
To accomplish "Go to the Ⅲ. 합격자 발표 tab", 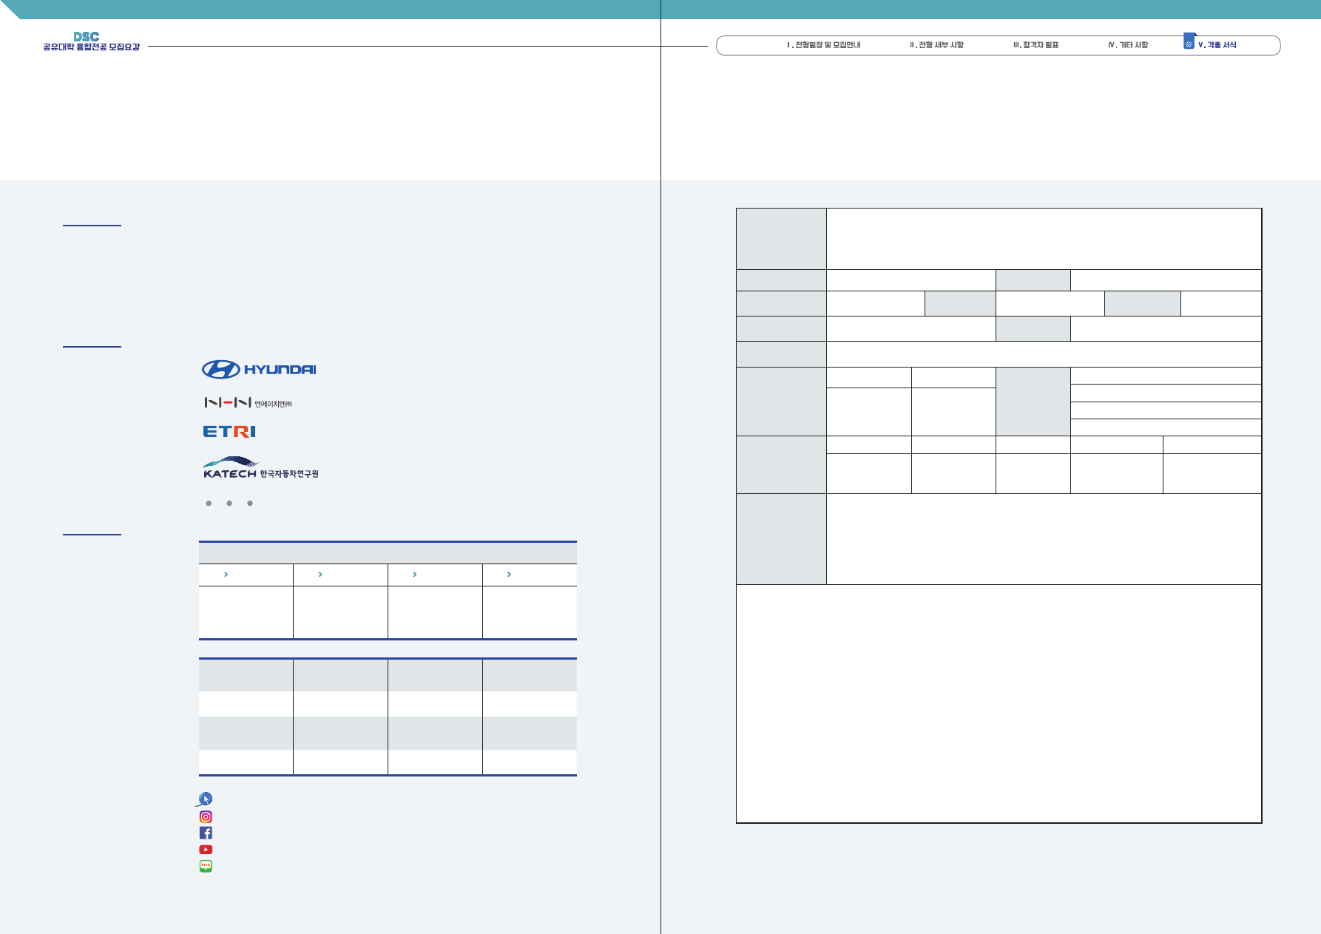I will coord(1035,45).
